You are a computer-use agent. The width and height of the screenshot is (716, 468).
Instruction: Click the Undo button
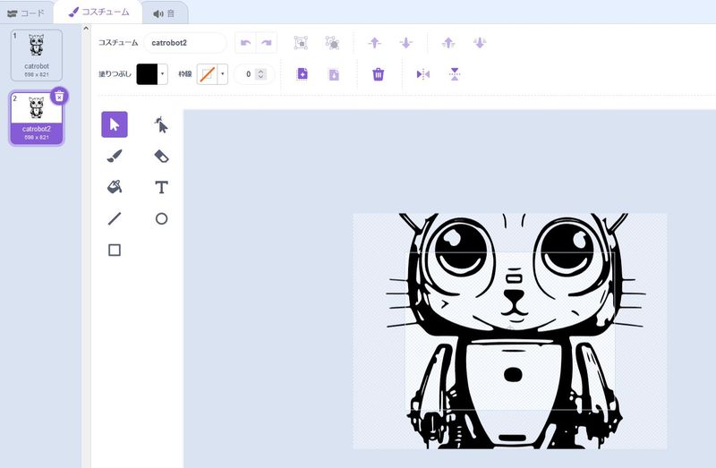244,43
